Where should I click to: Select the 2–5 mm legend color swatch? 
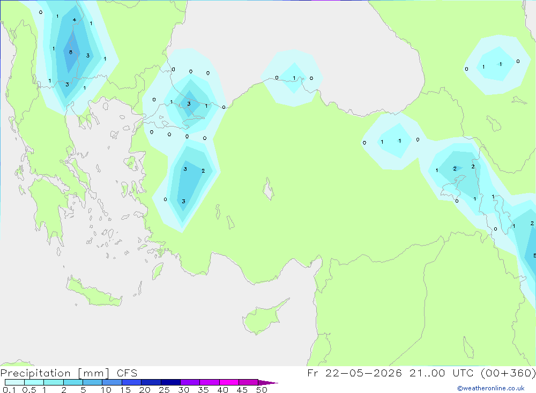(x=73, y=382)
